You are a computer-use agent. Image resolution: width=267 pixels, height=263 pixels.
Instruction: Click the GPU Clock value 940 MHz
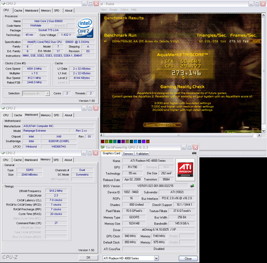(130, 236)
